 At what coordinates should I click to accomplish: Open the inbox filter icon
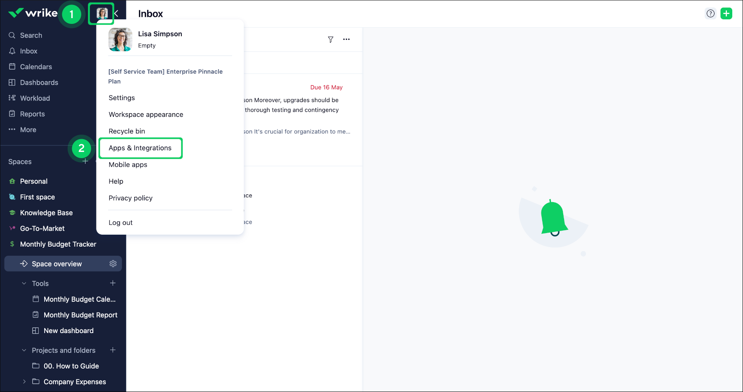(x=331, y=40)
